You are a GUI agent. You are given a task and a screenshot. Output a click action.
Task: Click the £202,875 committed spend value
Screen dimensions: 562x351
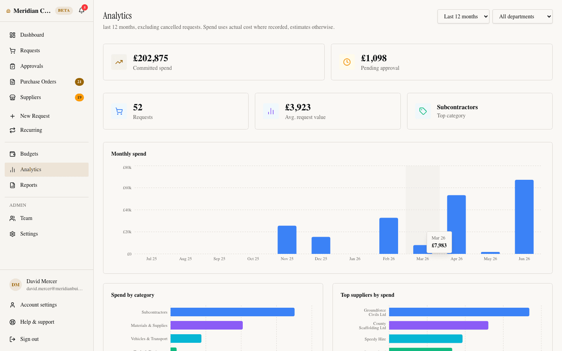pos(151,58)
